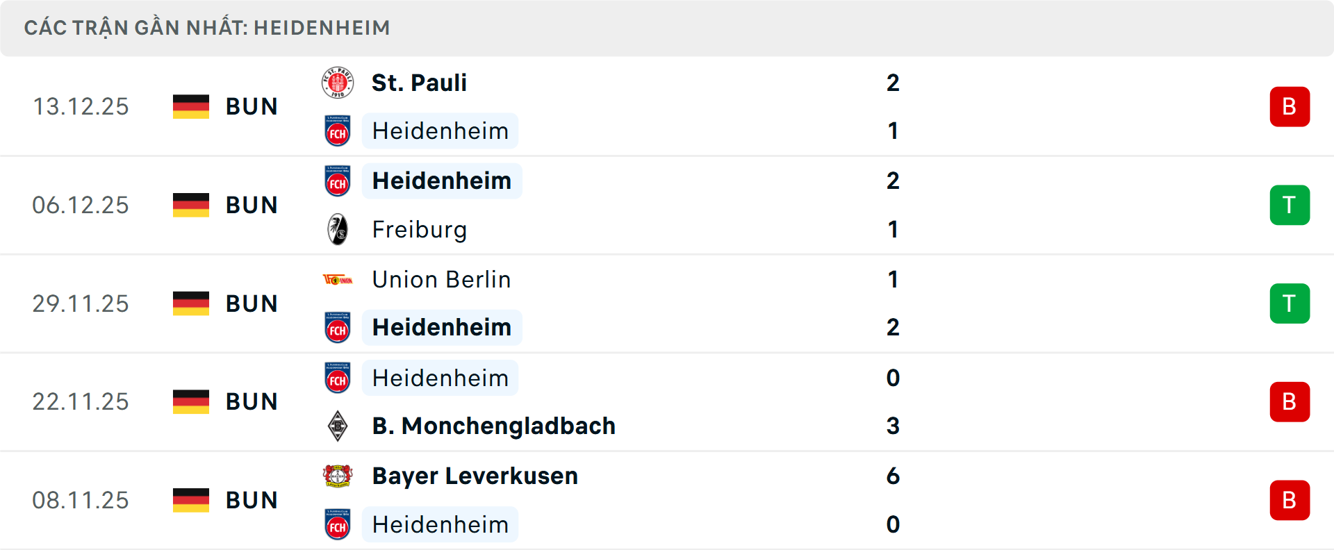
Task: Click the St. Pauli club crest
Action: 337,81
